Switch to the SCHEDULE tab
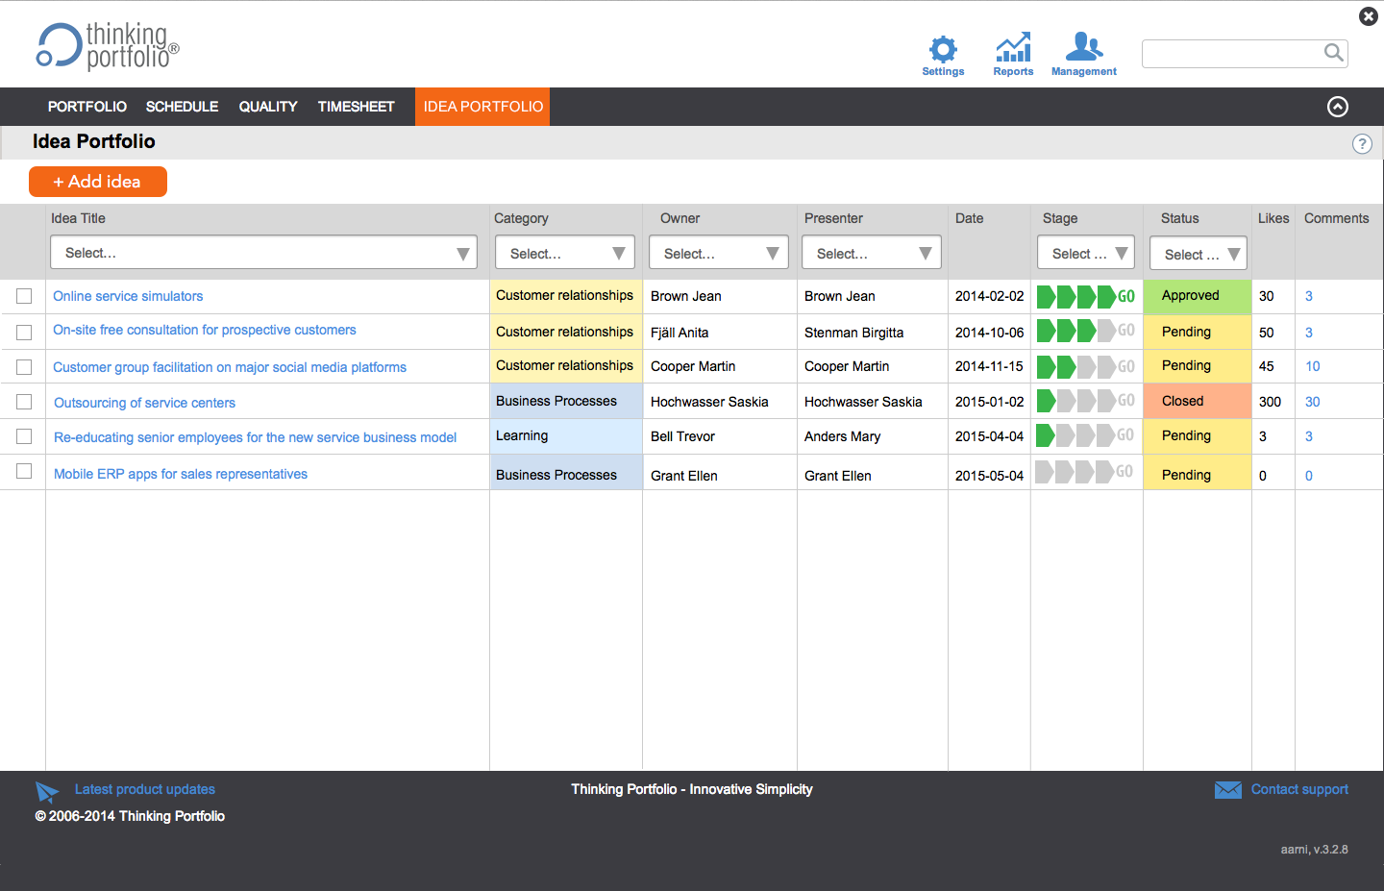Image resolution: width=1384 pixels, height=891 pixels. point(183,107)
